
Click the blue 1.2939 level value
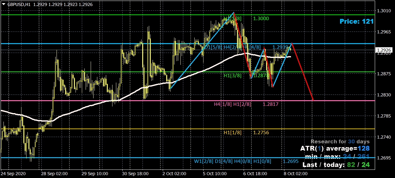pos(280,47)
